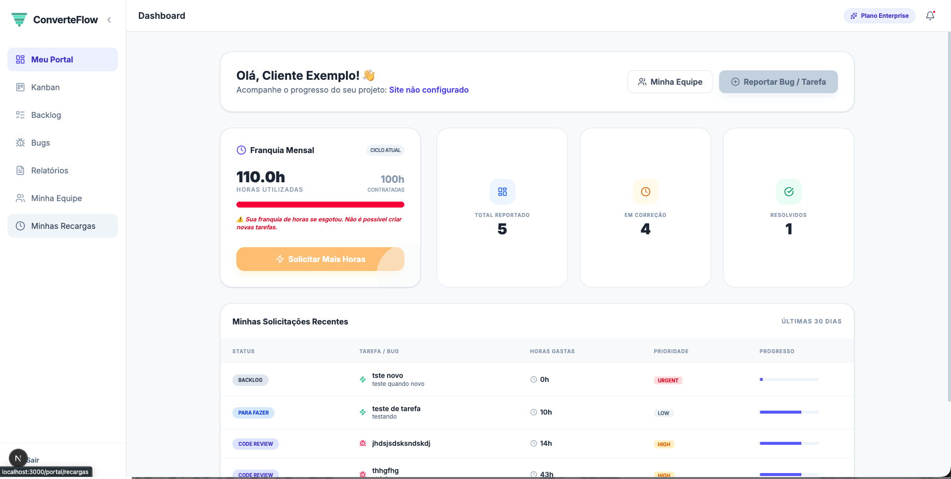Click the Reportar Bug / Tarefa button

pyautogui.click(x=778, y=82)
